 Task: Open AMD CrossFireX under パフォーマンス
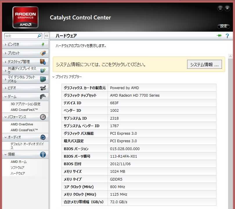[24, 130]
